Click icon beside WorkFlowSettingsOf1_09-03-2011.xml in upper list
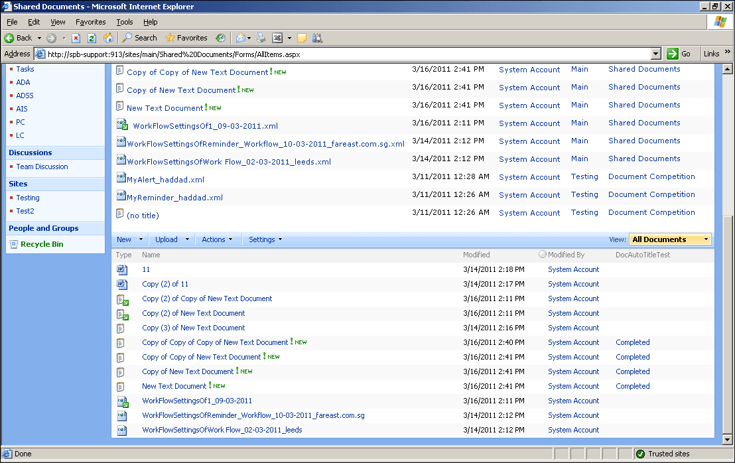The height and width of the screenshot is (463, 735). click(122, 125)
